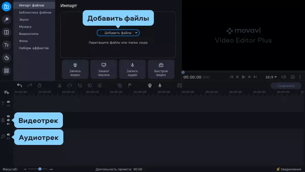Click the Rotate clip icon

click(x=70, y=85)
